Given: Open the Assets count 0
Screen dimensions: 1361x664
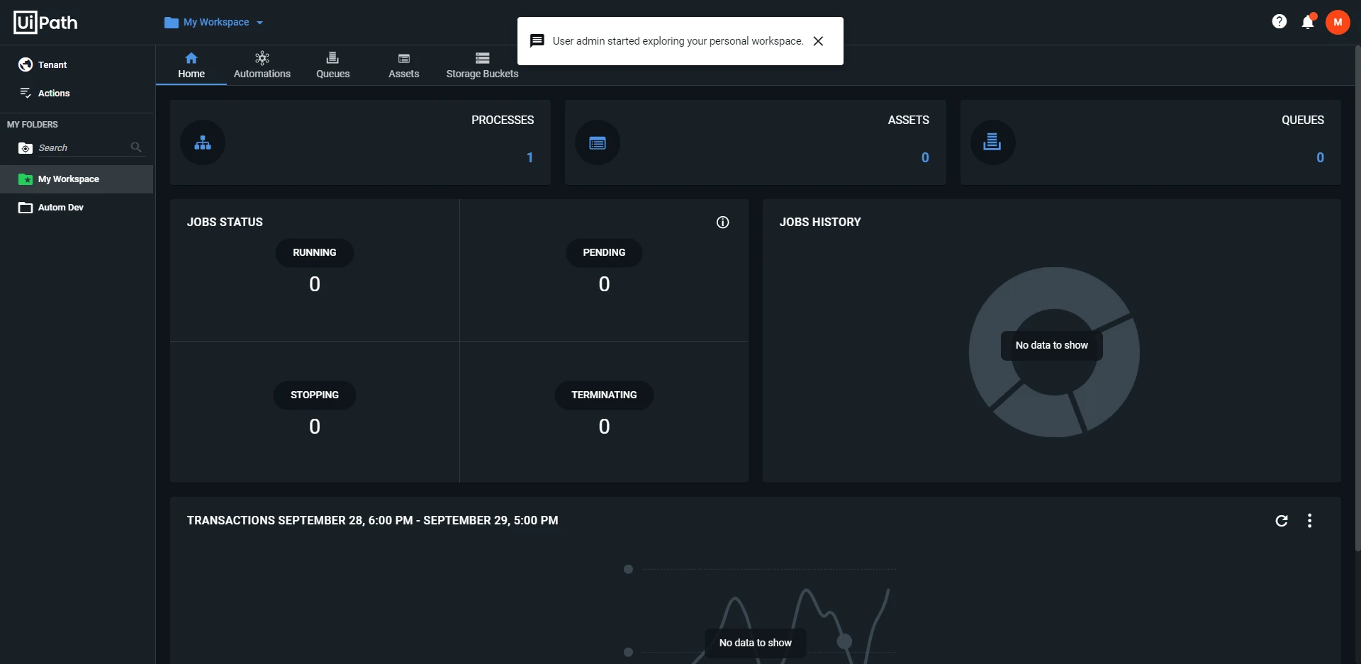Looking at the screenshot, I should coord(925,157).
